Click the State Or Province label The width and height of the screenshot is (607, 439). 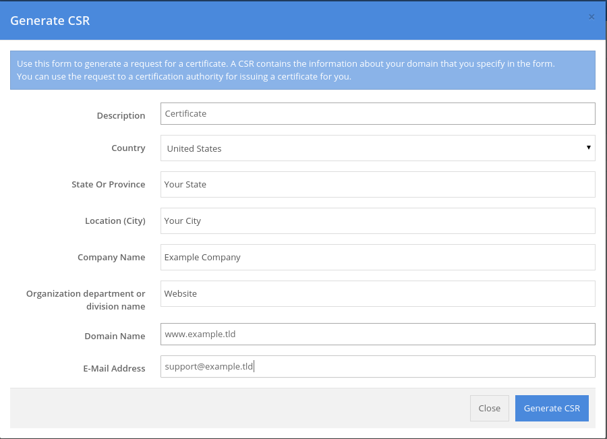pyautogui.click(x=109, y=184)
